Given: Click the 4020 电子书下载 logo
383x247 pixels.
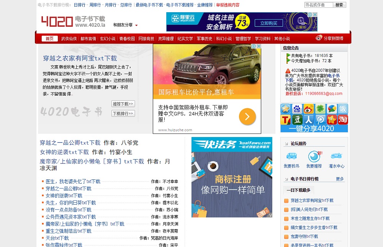Looking at the screenshot, I should click(73, 21).
